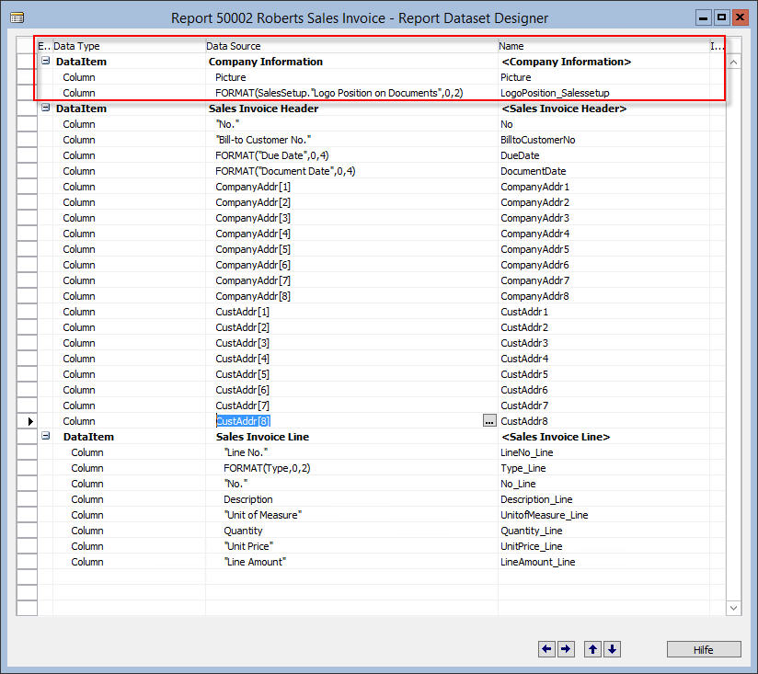The width and height of the screenshot is (758, 674).
Task: Click the scrollbar up arrow
Action: point(733,62)
